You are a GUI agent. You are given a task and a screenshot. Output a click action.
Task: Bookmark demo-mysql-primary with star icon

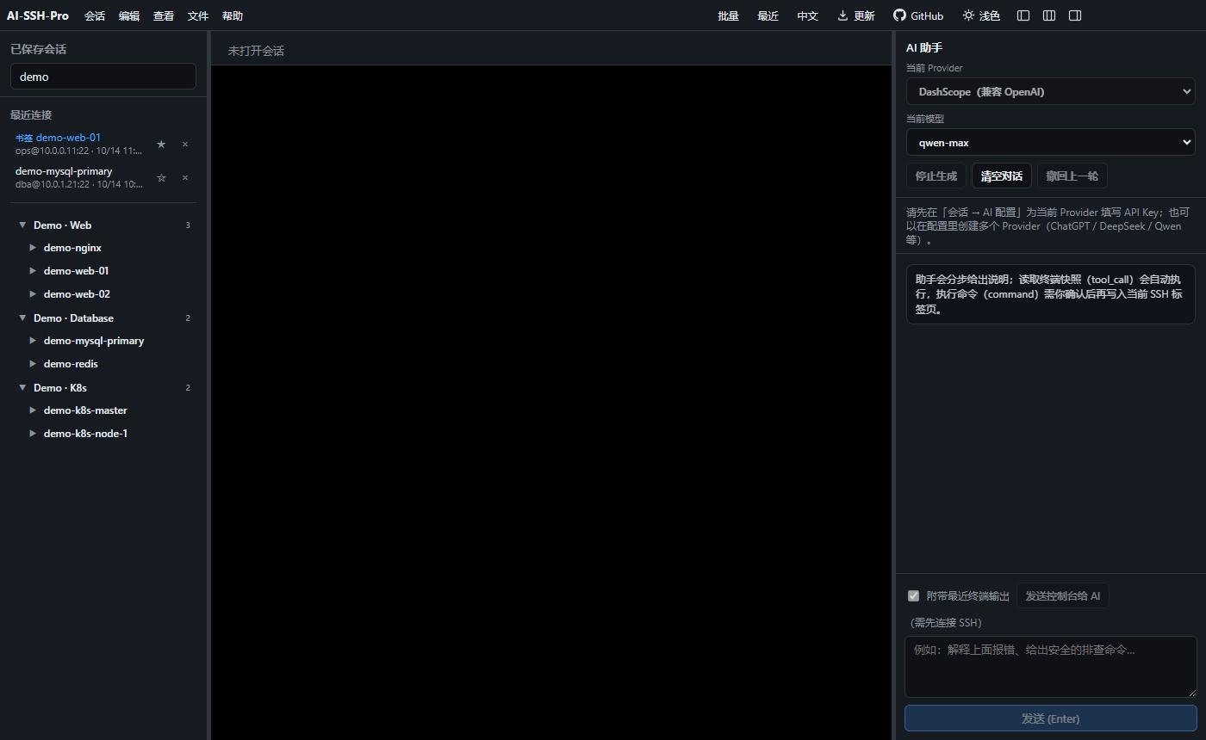[161, 177]
